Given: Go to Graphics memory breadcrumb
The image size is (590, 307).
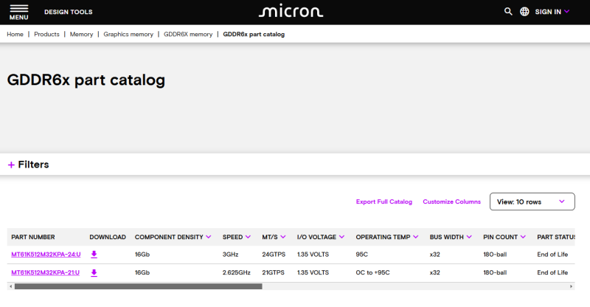Looking at the screenshot, I should tap(128, 34).
